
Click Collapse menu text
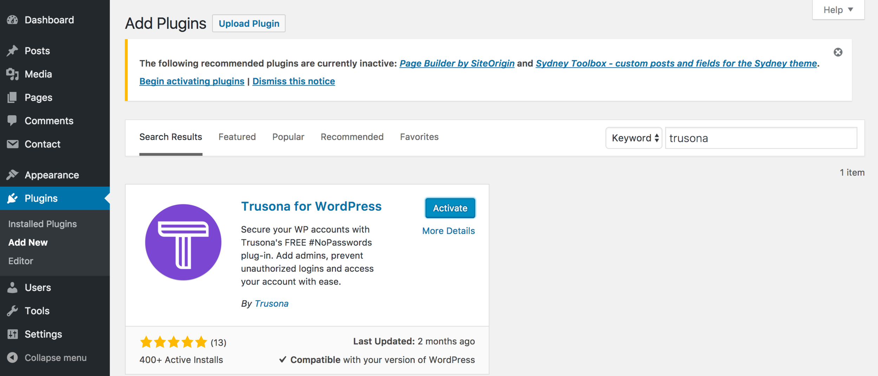coord(55,358)
